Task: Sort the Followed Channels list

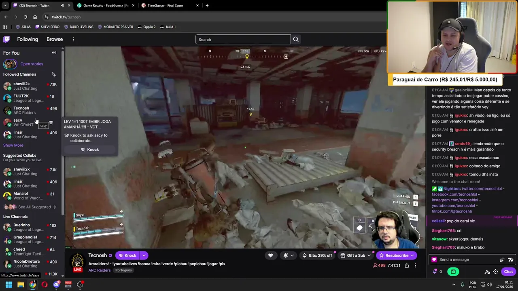Action: pos(53,74)
